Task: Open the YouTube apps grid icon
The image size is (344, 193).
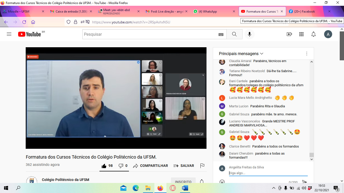Action: (x=301, y=34)
